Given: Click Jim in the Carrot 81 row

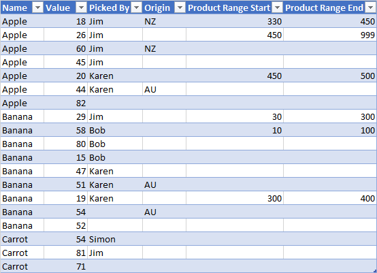Looking at the screenshot, I should [x=115, y=253].
